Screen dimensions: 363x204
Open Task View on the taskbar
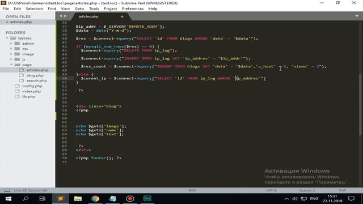point(43,198)
